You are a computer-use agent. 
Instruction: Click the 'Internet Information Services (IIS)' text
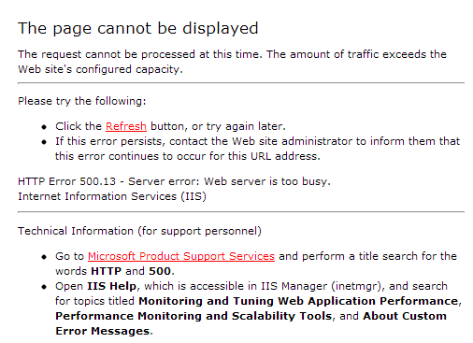[x=112, y=196]
